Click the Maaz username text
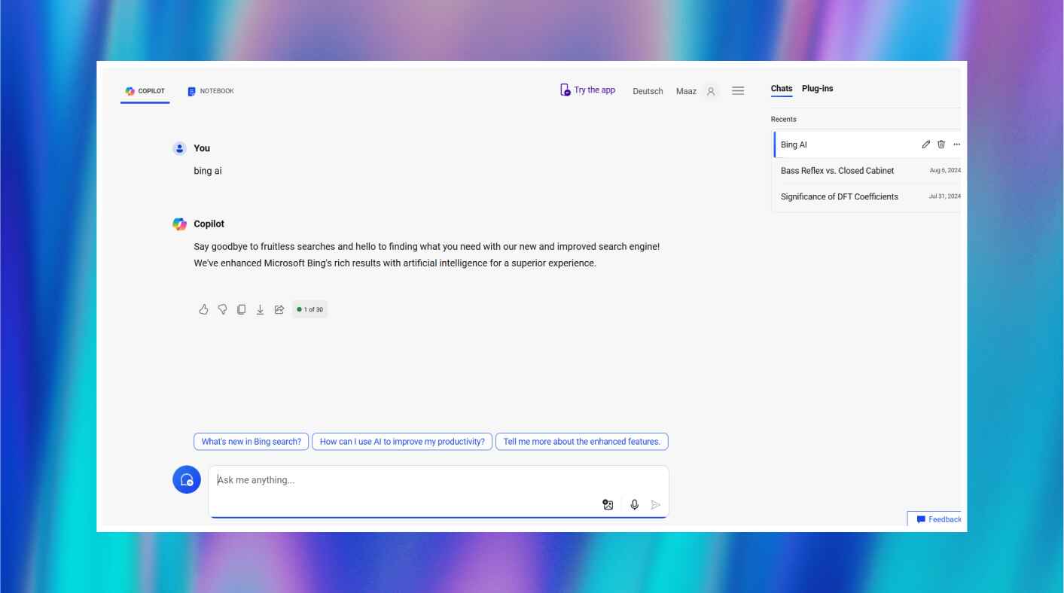Image resolution: width=1064 pixels, height=593 pixels. pos(686,91)
